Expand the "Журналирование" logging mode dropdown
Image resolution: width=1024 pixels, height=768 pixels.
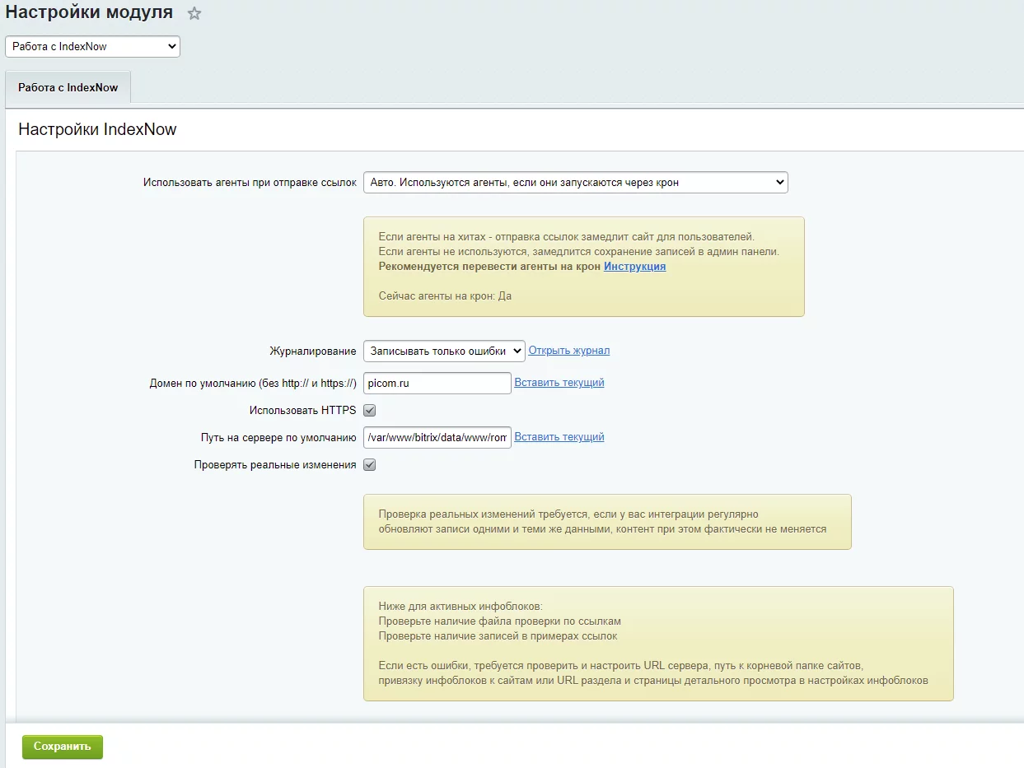click(x=444, y=351)
